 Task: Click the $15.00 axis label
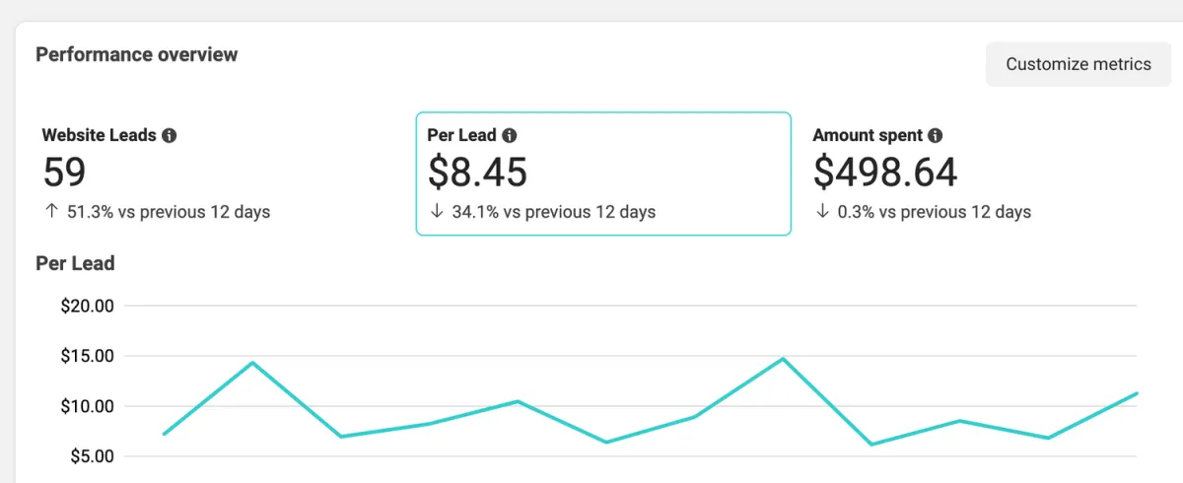[x=87, y=356]
